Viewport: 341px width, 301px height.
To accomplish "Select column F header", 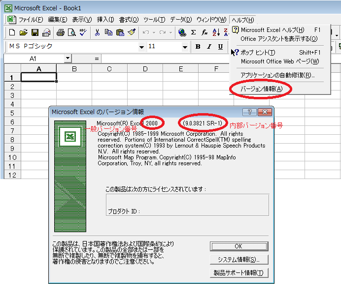I will click(216, 69).
